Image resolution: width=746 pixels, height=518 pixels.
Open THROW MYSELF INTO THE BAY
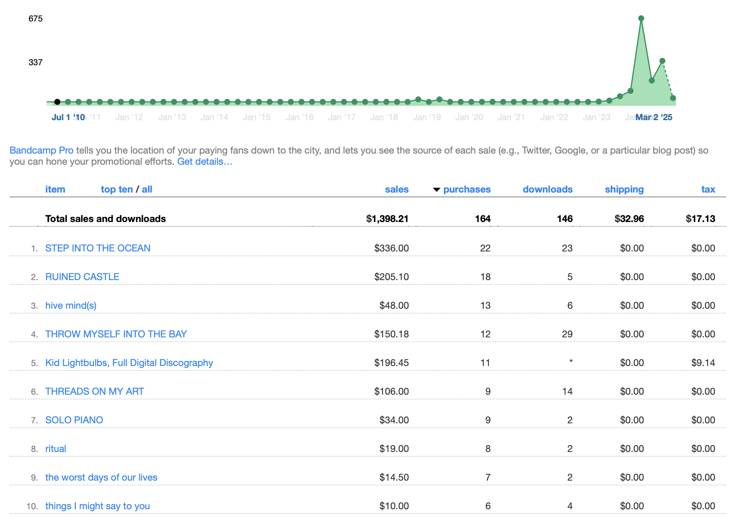pos(116,334)
